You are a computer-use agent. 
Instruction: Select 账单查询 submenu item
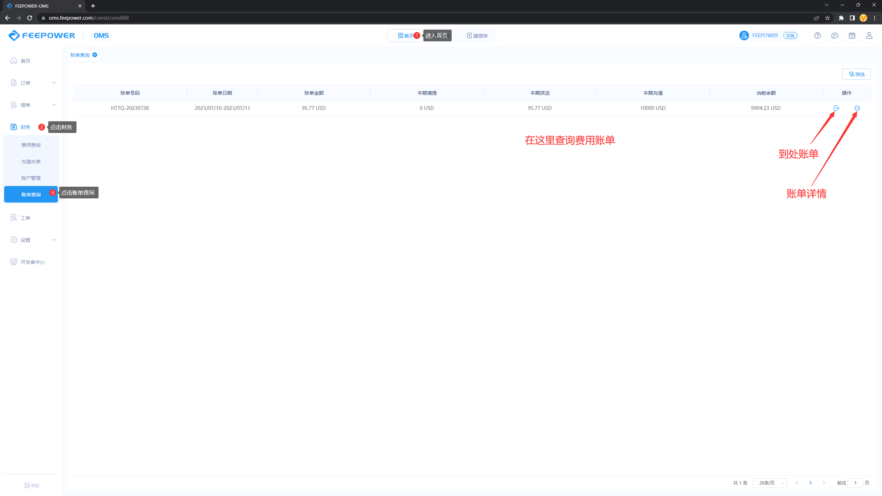coord(31,195)
